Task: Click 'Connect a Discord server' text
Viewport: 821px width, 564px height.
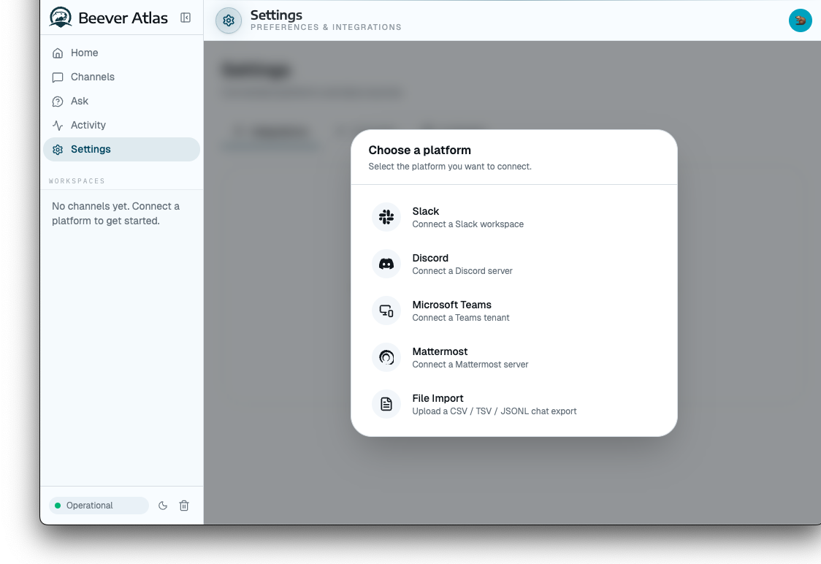Action: [x=462, y=271]
